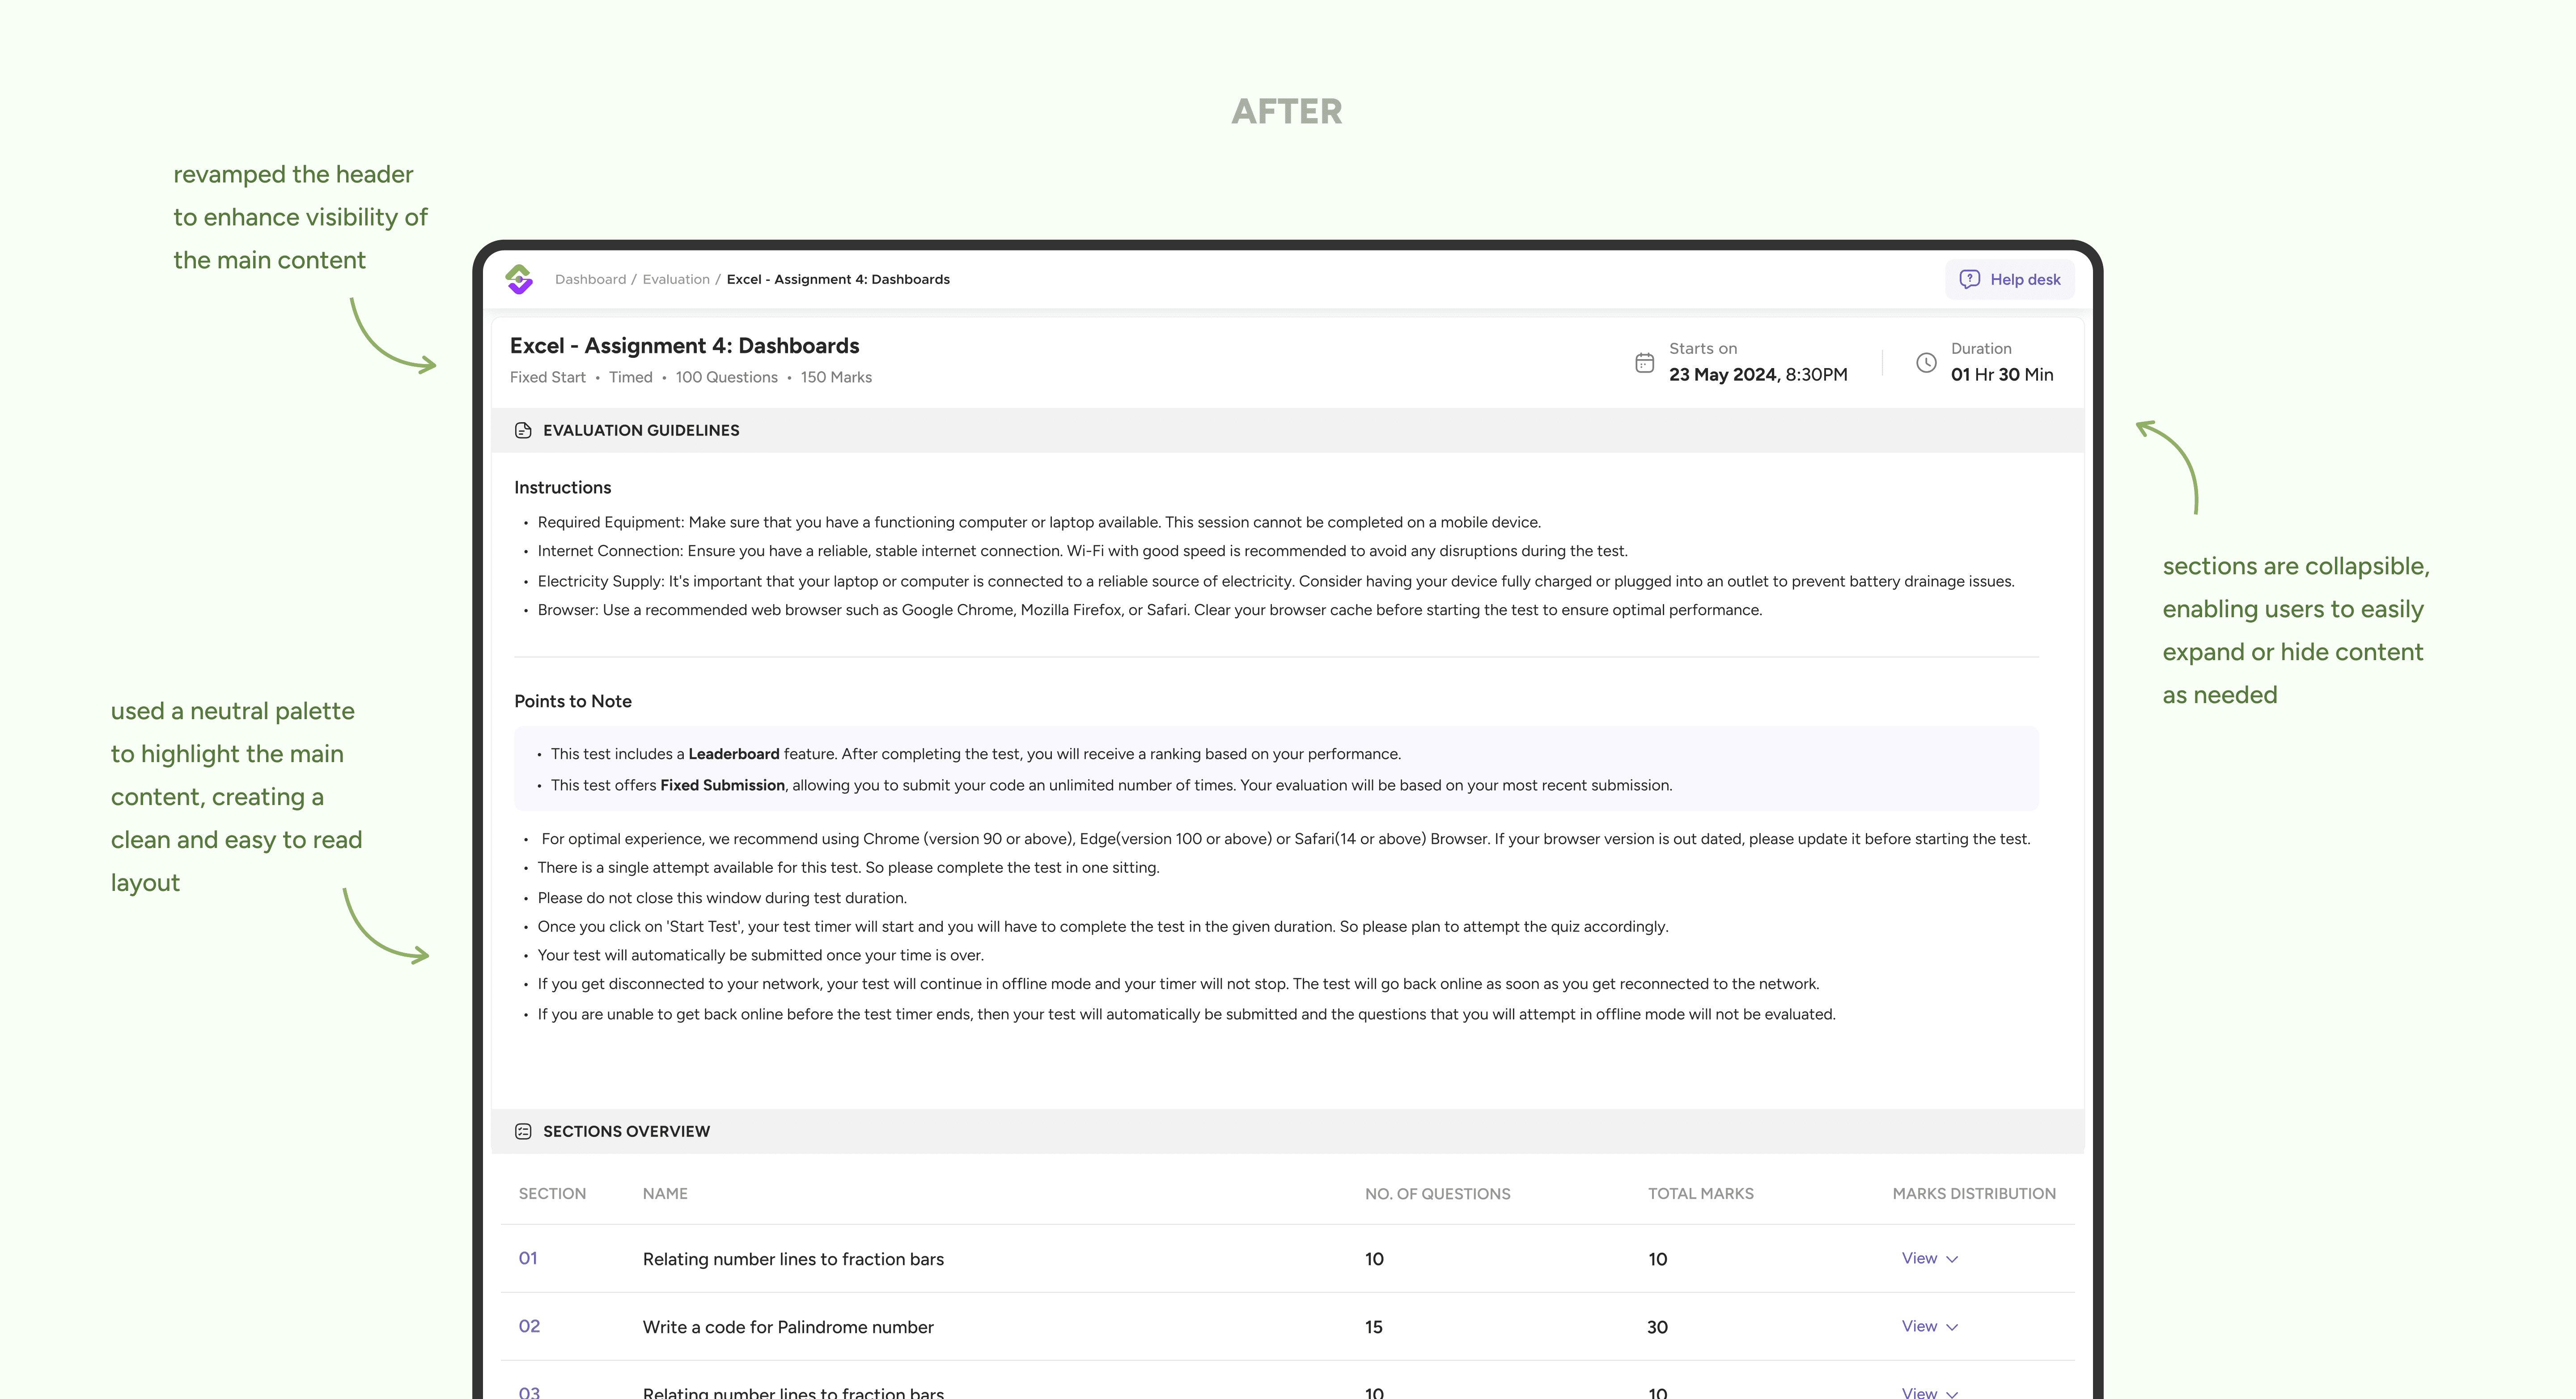2576x1399 pixels.
Task: Expand View for section 02 marks
Action: click(1919, 1326)
